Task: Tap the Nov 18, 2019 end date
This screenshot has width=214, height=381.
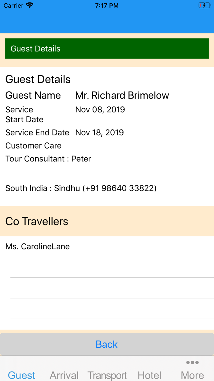Action: point(99,132)
